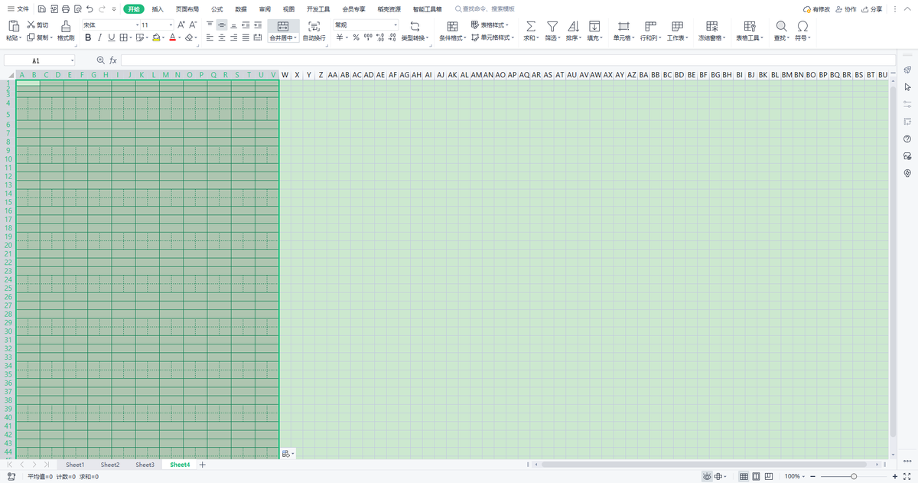
Task: Click the Type Conversion (类型转换) icon
Action: point(415,26)
